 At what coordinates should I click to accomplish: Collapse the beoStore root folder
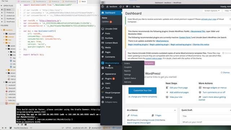(x=1, y=30)
